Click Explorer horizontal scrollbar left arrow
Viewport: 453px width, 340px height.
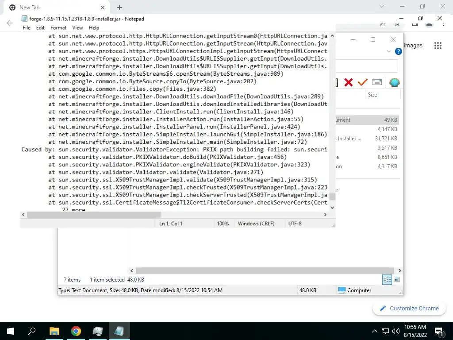[132, 270]
